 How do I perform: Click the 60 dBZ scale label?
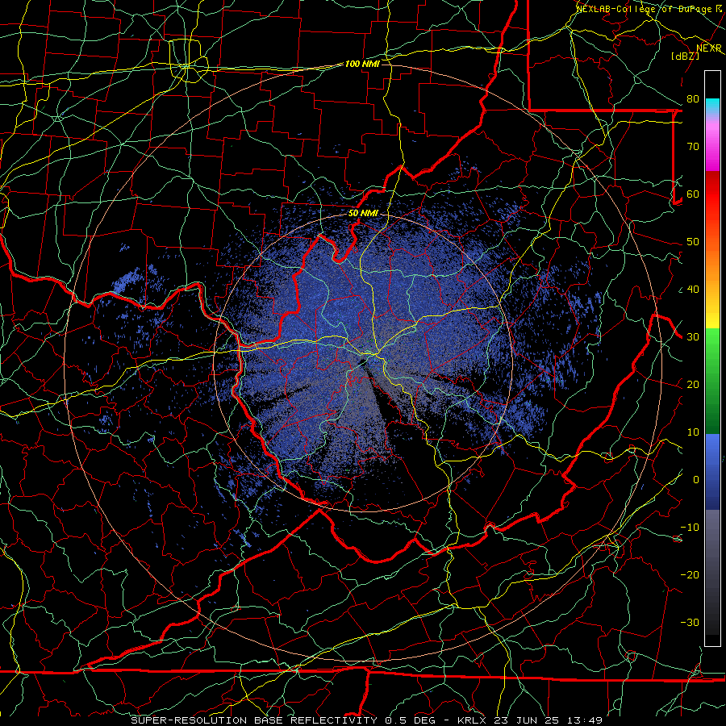click(693, 194)
